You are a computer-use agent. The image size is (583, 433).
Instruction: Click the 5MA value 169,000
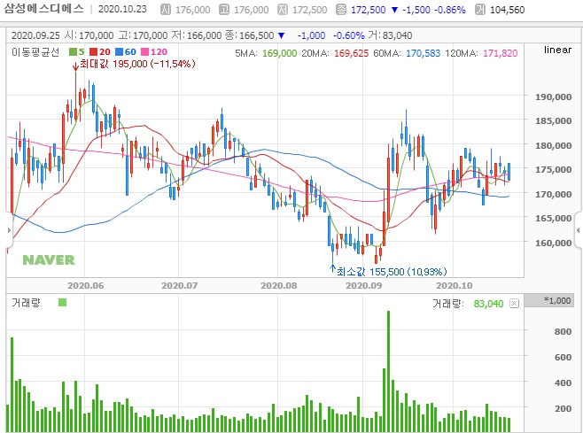click(x=280, y=53)
